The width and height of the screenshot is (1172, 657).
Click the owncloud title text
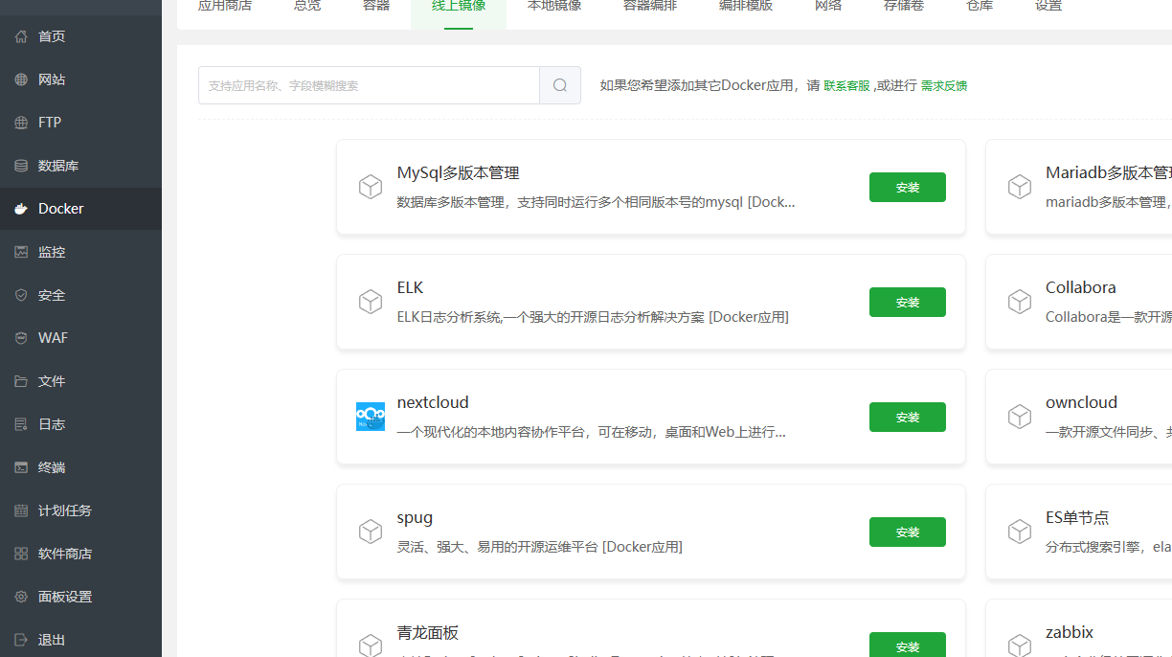[x=1082, y=402]
